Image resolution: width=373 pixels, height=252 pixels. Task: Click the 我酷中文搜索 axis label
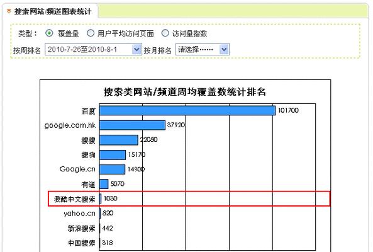75,199
